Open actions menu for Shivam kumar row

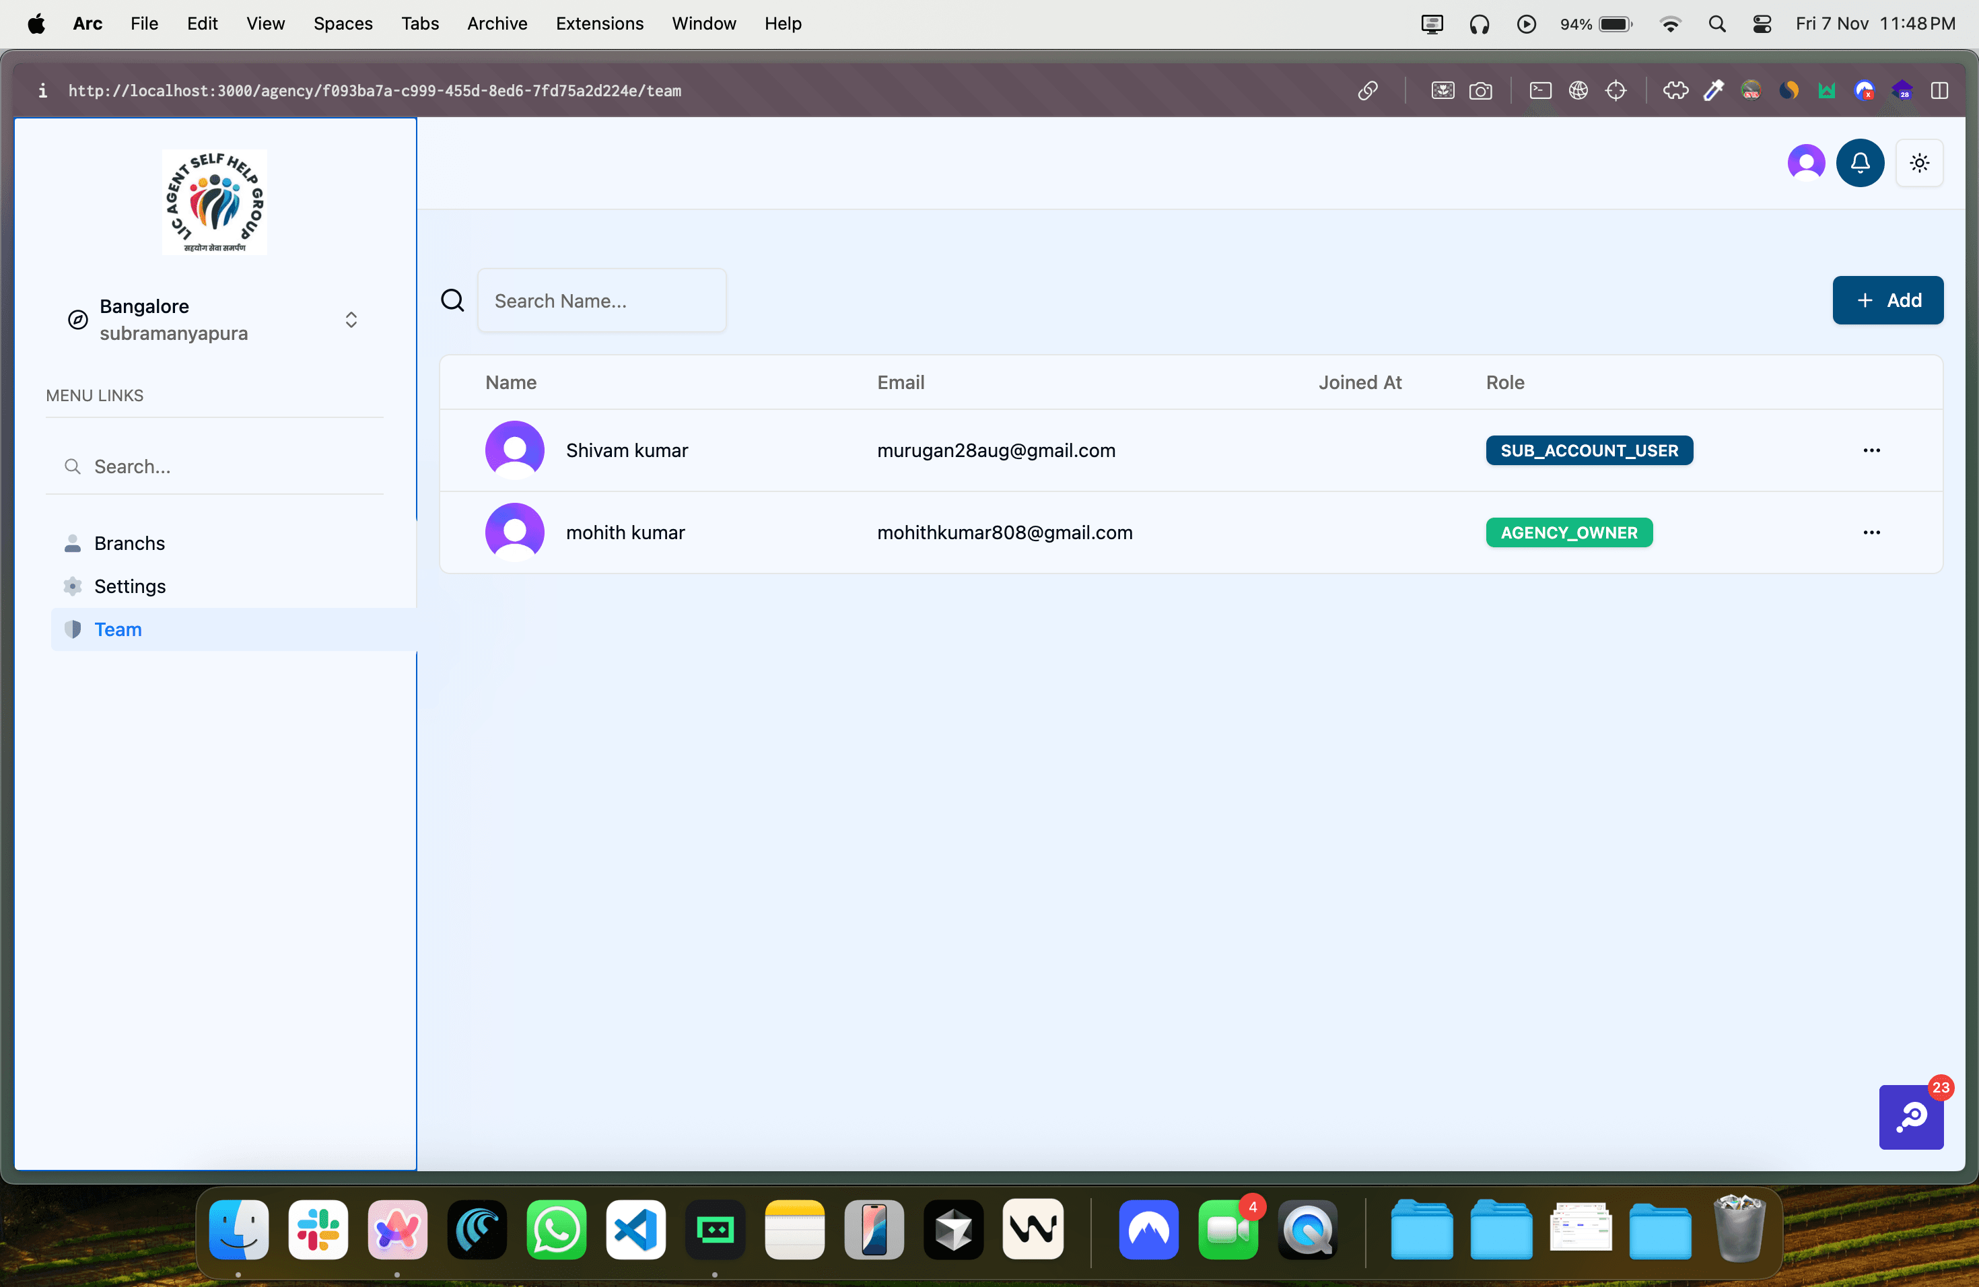click(1872, 450)
